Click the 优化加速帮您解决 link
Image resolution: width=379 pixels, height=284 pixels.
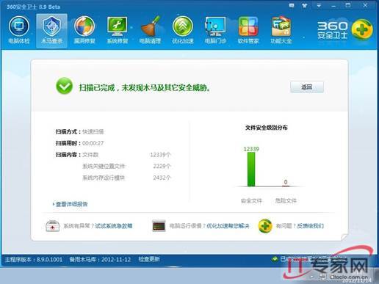pos(228,226)
